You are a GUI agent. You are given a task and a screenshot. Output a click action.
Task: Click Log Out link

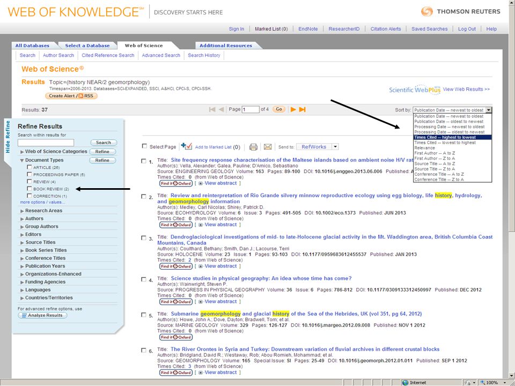pyautogui.click(x=467, y=29)
